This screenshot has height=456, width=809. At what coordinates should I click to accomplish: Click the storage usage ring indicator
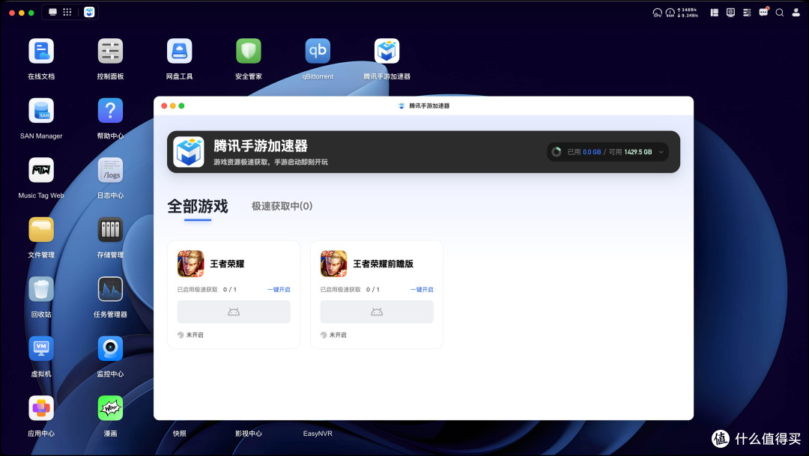click(556, 152)
